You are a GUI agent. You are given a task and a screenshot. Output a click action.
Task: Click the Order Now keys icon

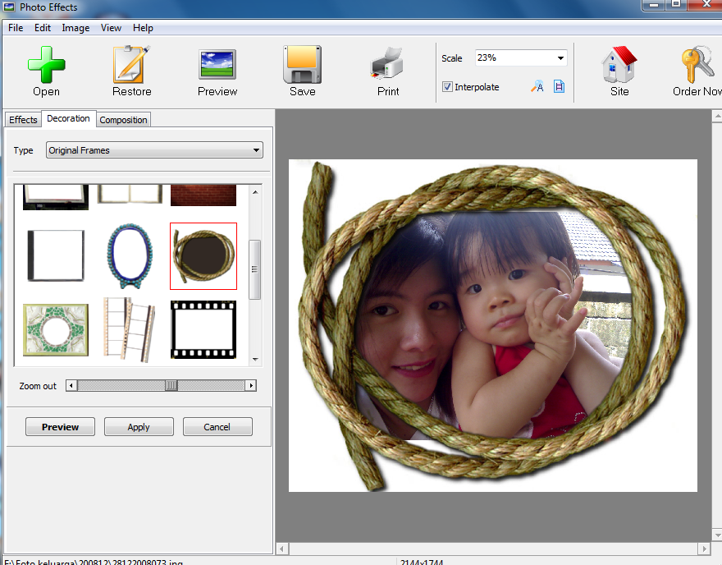pyautogui.click(x=697, y=65)
